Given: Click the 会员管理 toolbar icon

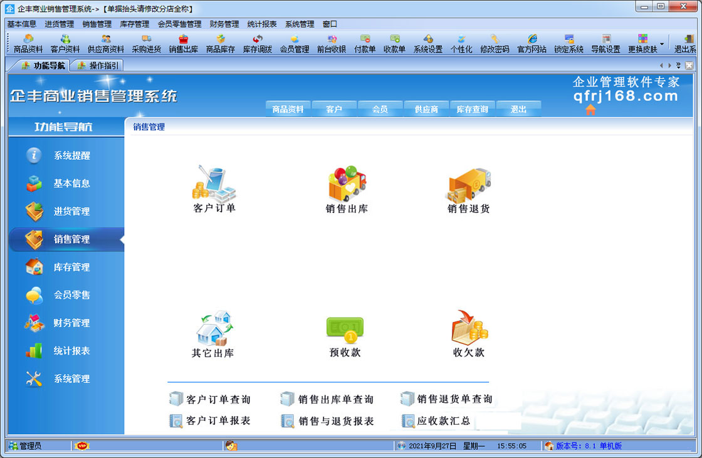Looking at the screenshot, I should click(x=294, y=43).
